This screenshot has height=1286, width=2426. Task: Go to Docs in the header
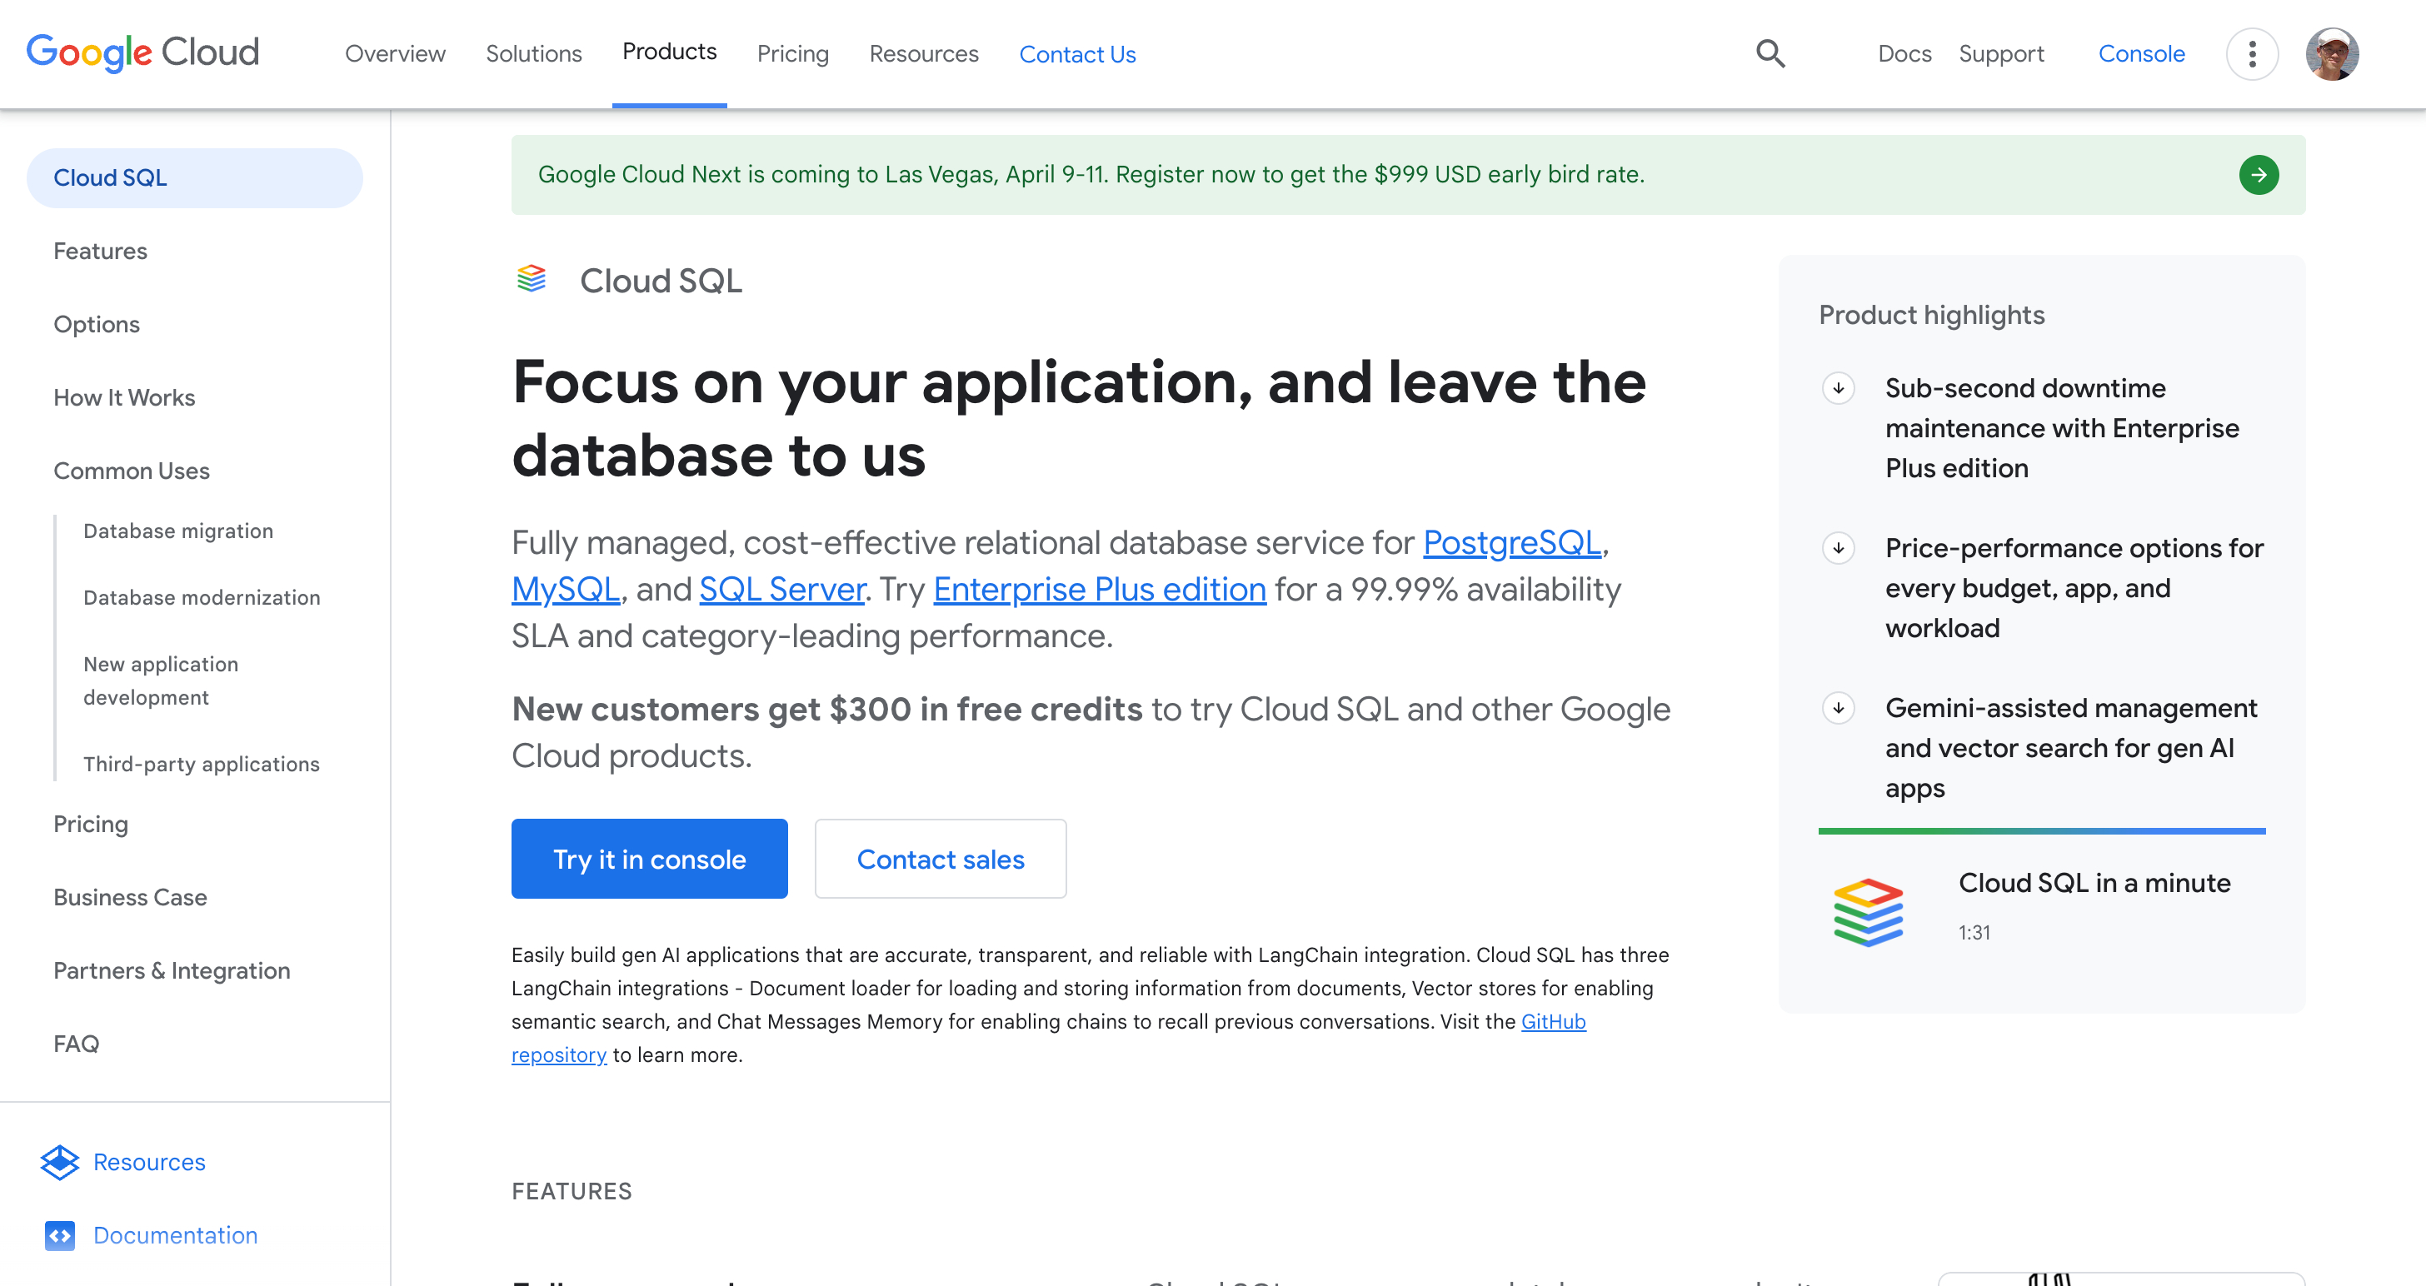[x=1904, y=53]
